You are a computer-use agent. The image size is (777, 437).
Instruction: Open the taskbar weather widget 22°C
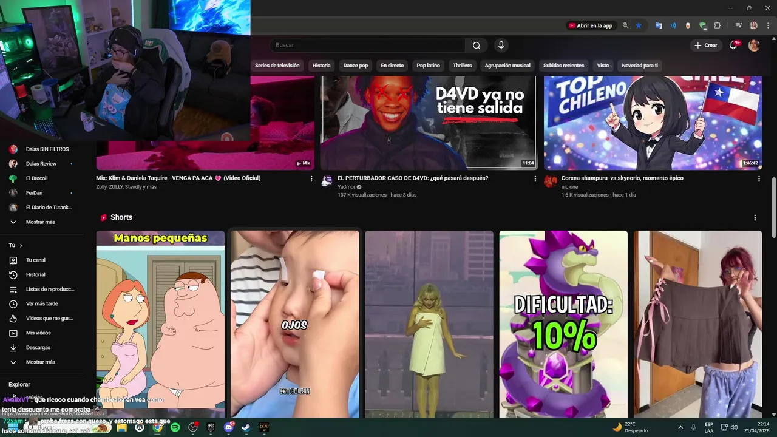coord(629,427)
